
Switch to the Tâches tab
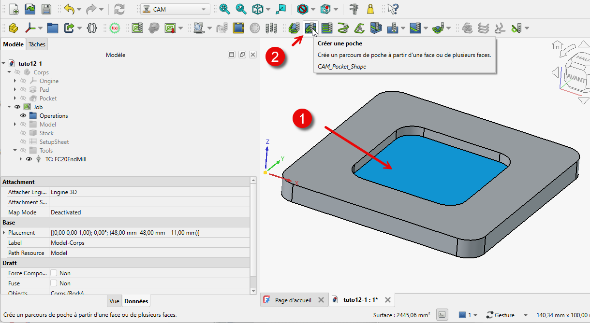(37, 44)
